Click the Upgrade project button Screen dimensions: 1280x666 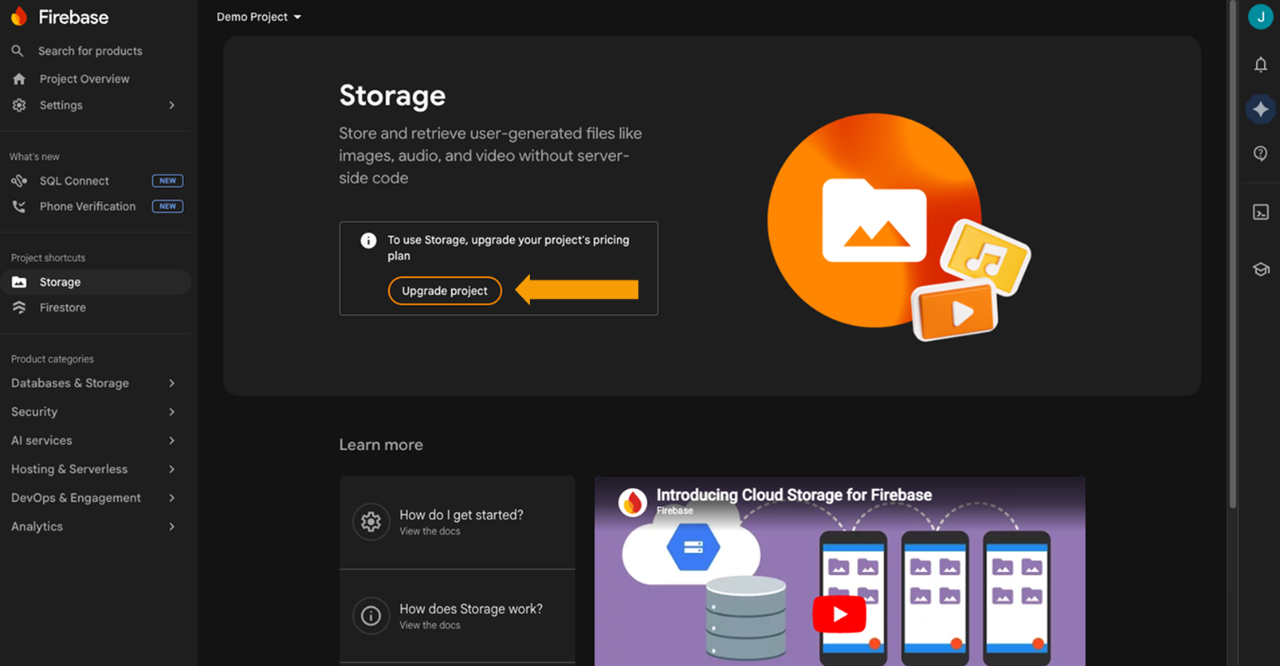pyautogui.click(x=445, y=291)
